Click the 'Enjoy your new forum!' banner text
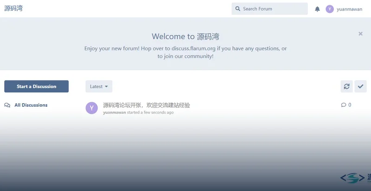 click(185, 52)
